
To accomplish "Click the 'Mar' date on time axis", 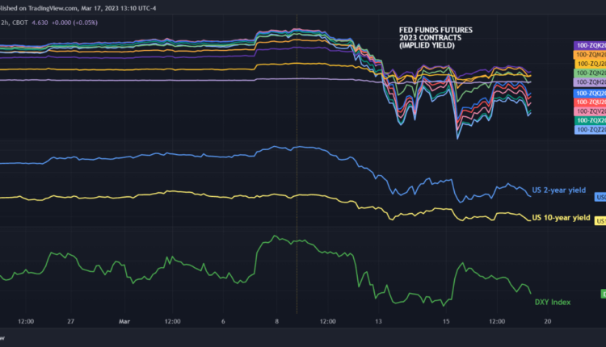I will click(124, 320).
